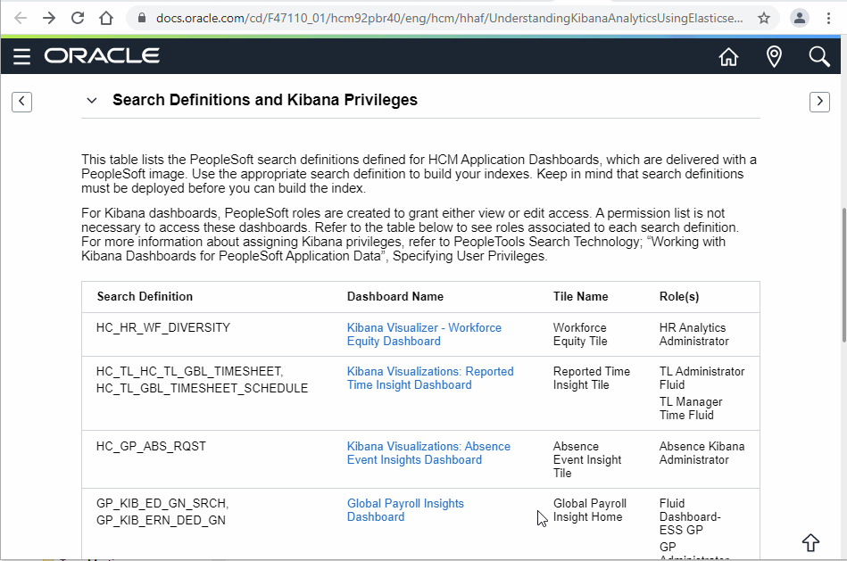Open the location pin icon
The width and height of the screenshot is (847, 561).
tap(774, 57)
